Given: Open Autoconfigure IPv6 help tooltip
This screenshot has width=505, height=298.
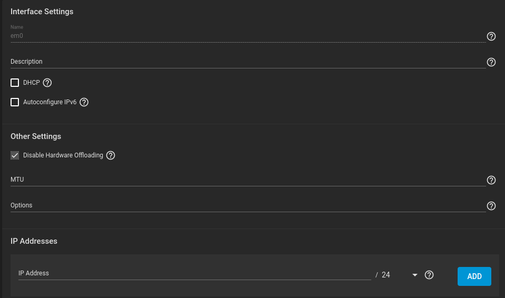Looking at the screenshot, I should [84, 102].
